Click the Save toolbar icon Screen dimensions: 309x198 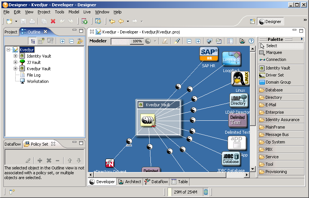23,21
